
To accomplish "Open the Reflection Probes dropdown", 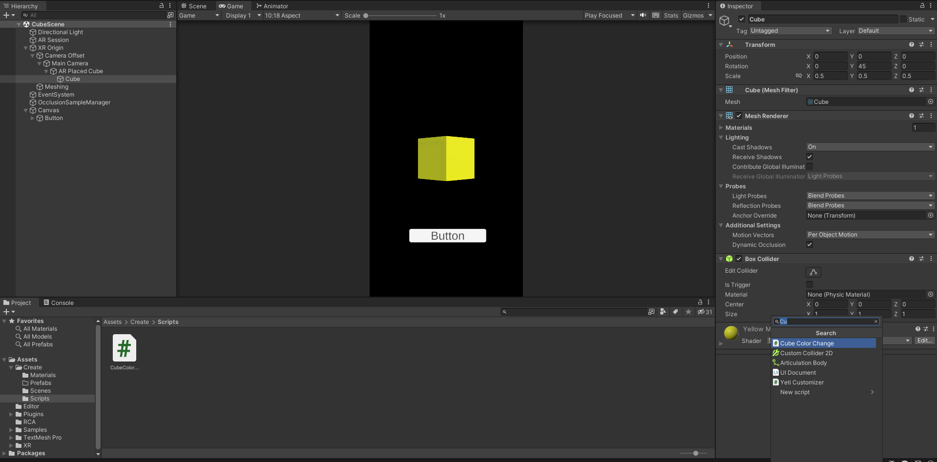I will coord(870,205).
